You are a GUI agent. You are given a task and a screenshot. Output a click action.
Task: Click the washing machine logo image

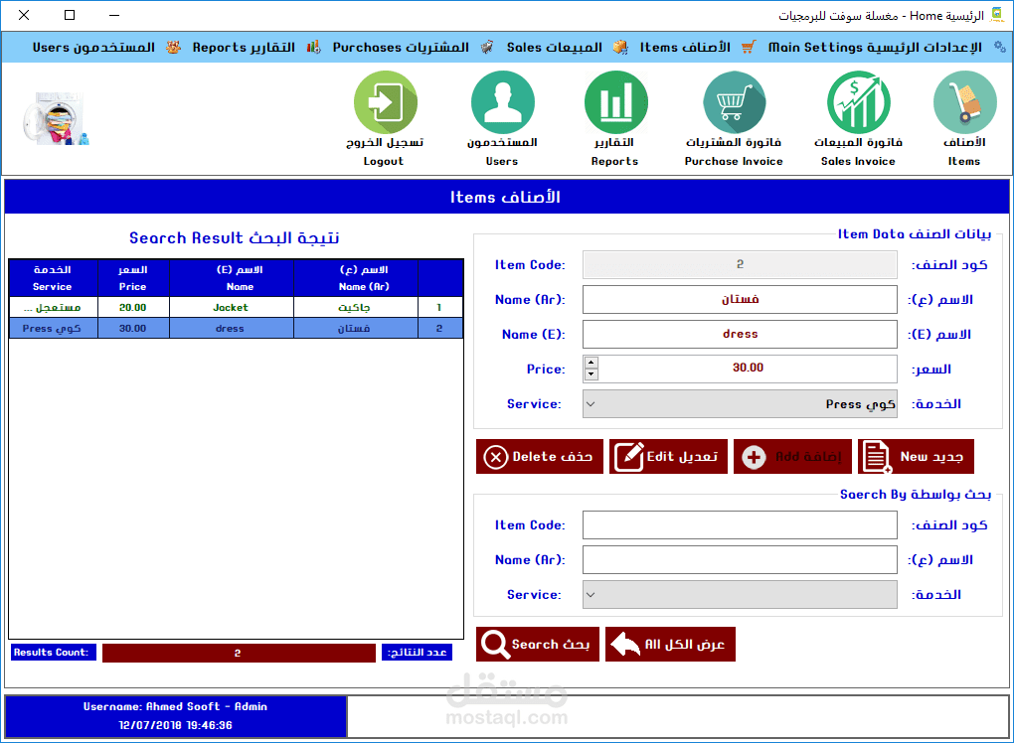pos(56,119)
